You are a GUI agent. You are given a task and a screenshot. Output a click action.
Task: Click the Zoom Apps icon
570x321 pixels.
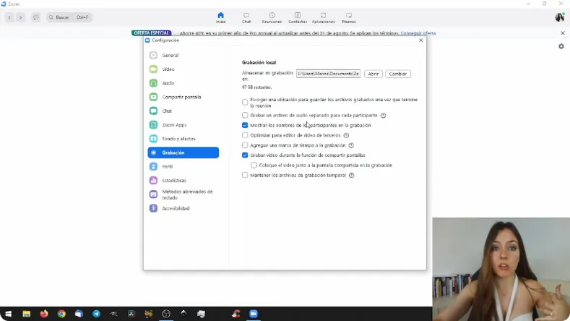coord(153,125)
